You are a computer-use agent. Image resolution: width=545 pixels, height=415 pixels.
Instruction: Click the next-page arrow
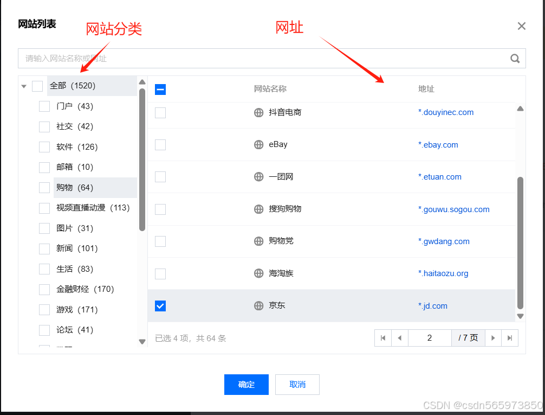click(493, 337)
